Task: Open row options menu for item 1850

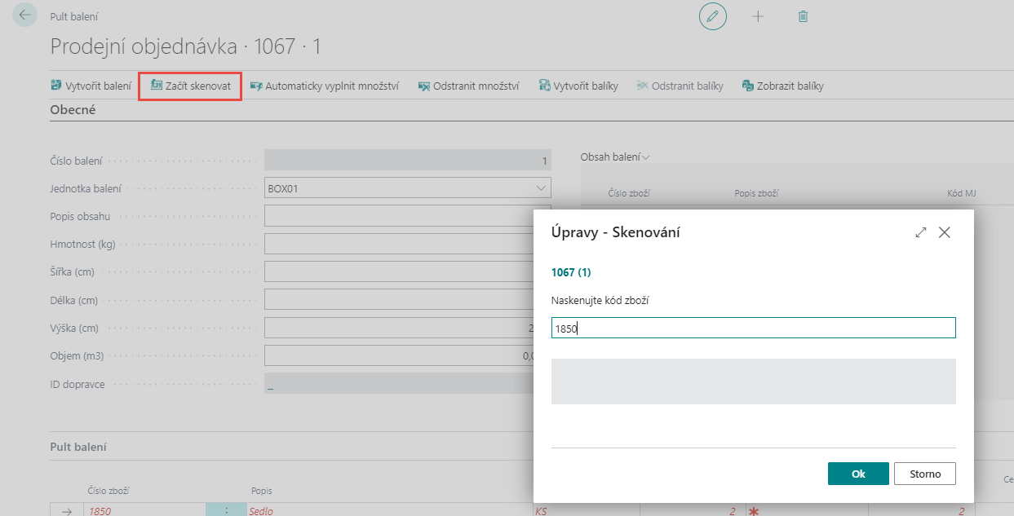Action: [x=227, y=511]
